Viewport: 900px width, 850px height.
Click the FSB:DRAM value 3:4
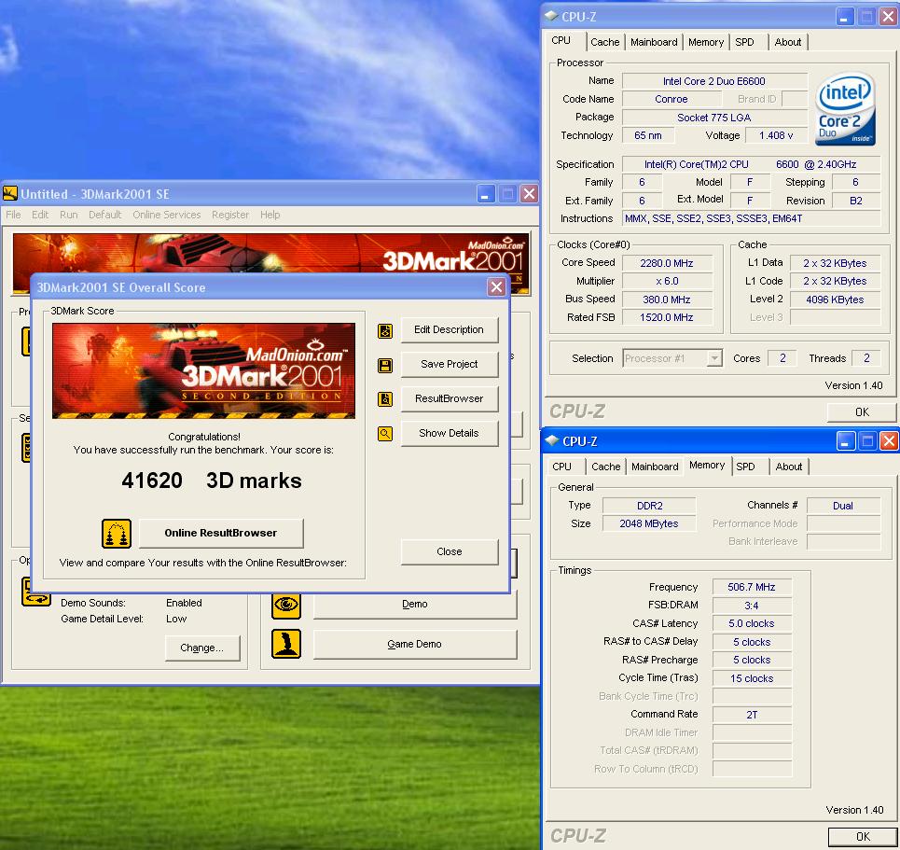(x=752, y=606)
